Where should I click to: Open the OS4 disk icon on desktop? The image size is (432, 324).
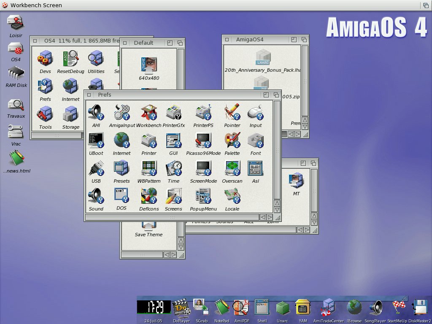click(x=16, y=49)
